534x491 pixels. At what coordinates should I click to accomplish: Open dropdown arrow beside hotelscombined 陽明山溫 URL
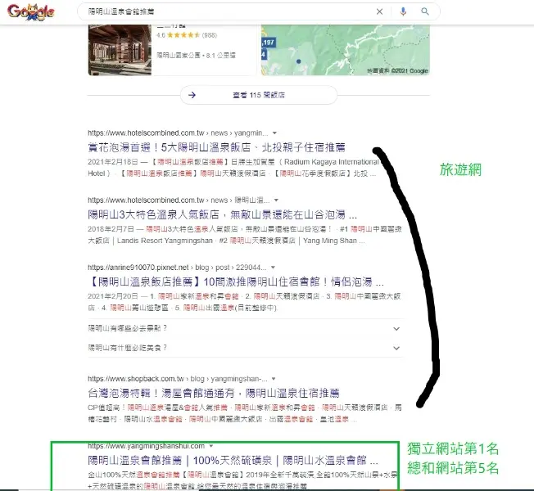[x=276, y=200]
